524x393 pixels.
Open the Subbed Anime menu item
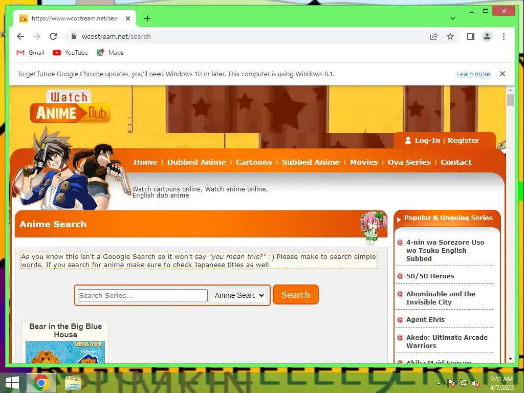(x=311, y=162)
